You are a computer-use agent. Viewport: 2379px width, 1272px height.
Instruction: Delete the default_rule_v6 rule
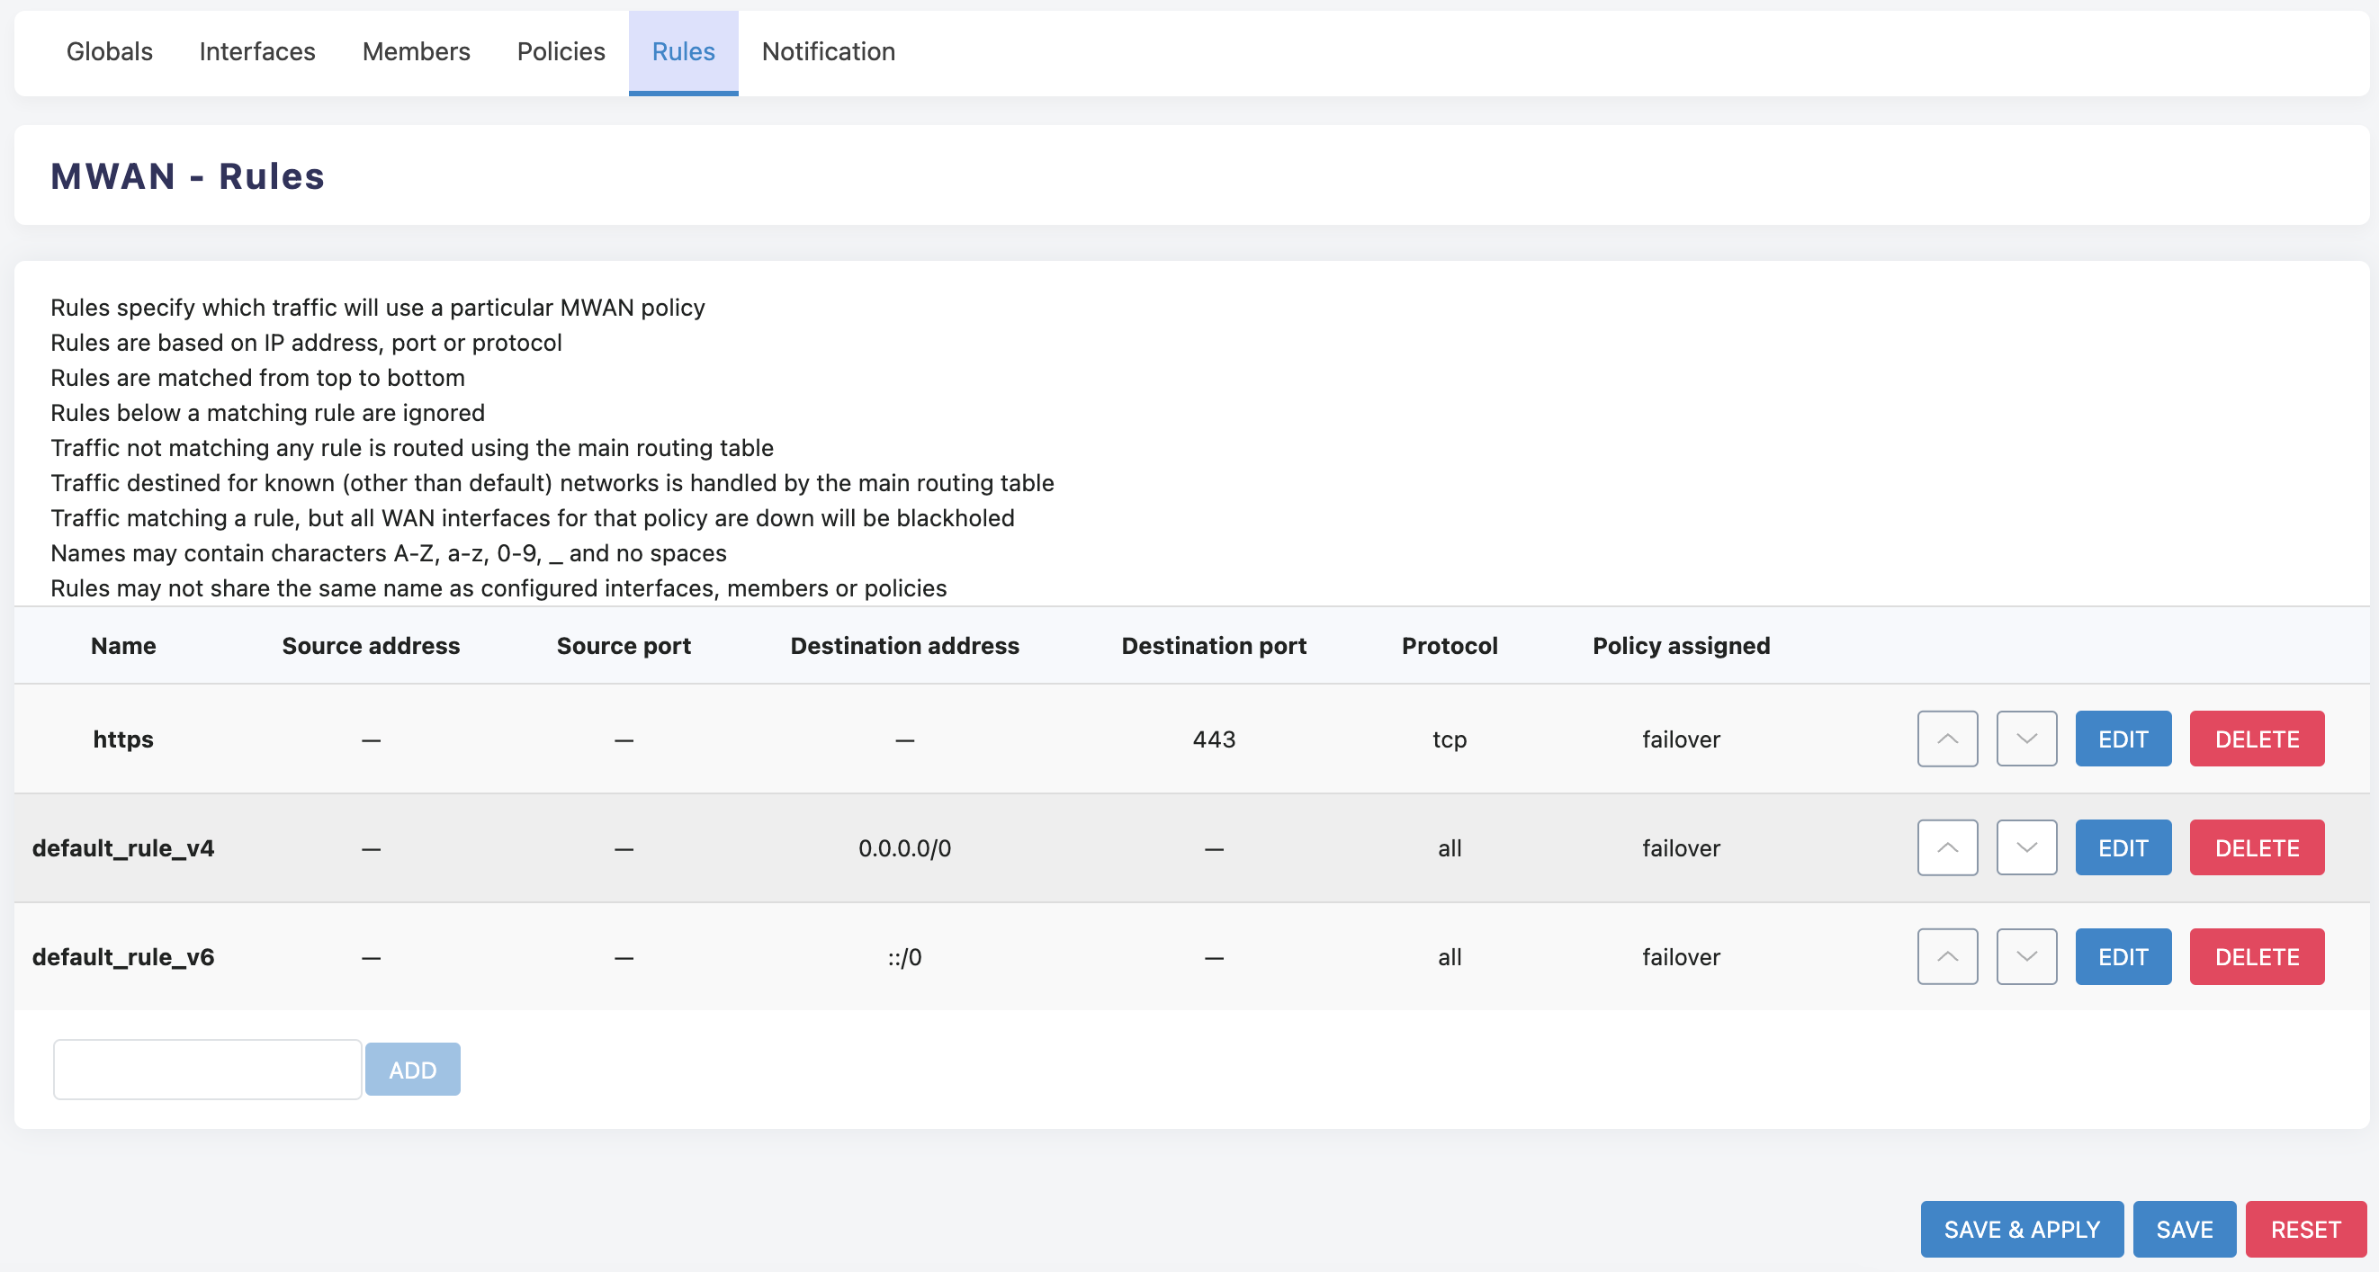tap(2256, 956)
